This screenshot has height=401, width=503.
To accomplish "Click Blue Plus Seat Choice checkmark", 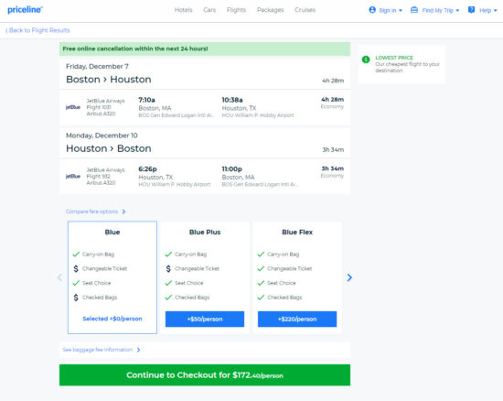I will (x=168, y=283).
